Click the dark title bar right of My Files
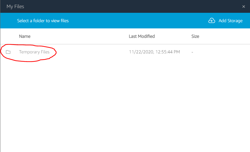 click(x=132, y=7)
